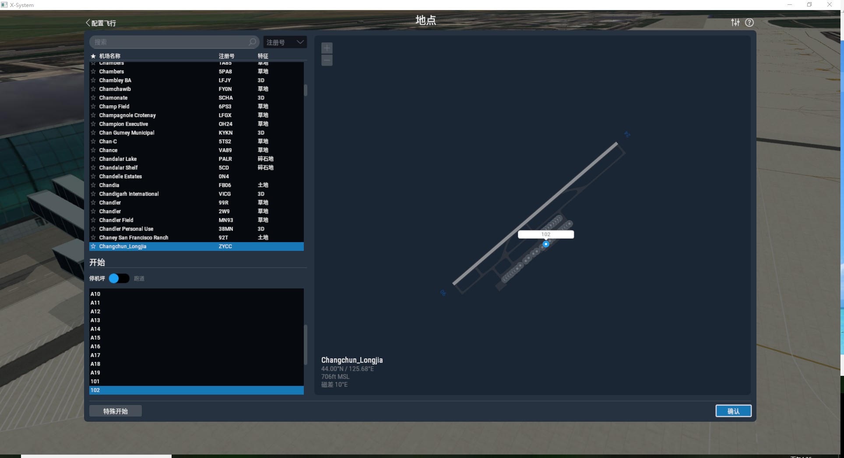Favorite Champ Field with star
This screenshot has width=844, height=458.
[x=93, y=107]
